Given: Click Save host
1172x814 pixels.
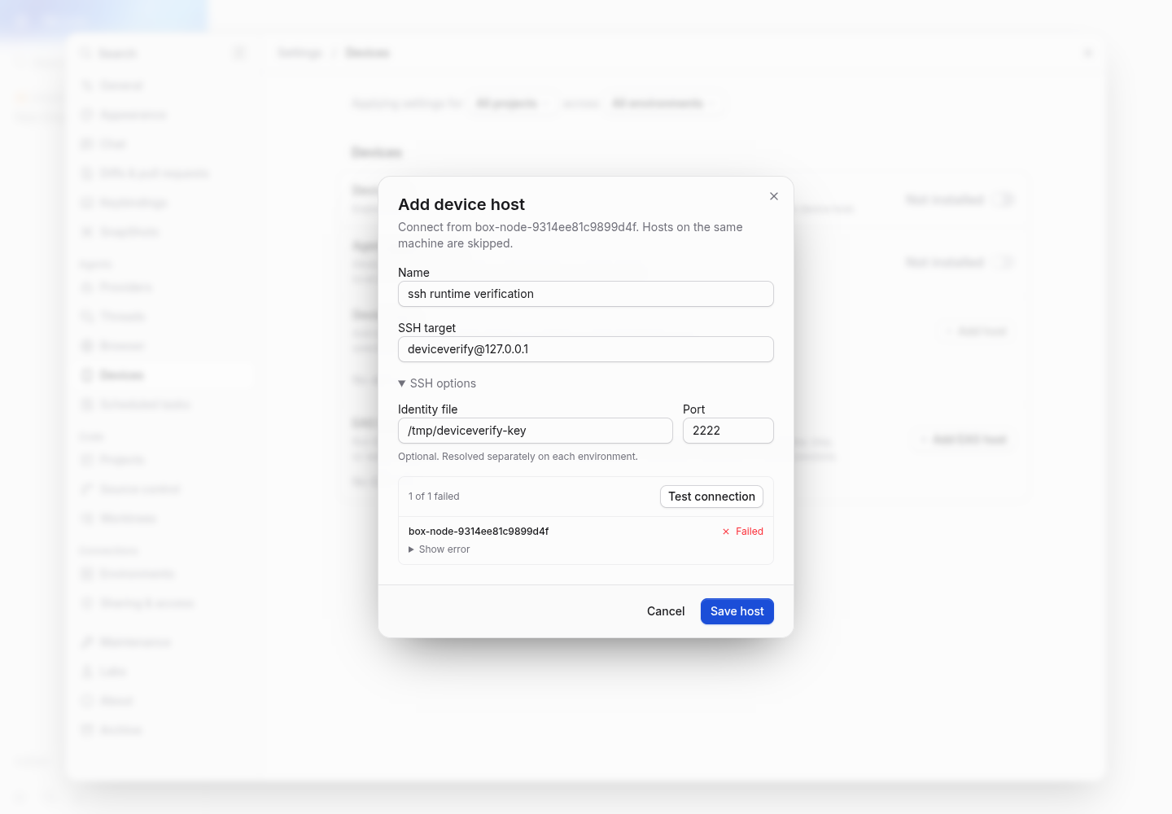Looking at the screenshot, I should point(737,611).
